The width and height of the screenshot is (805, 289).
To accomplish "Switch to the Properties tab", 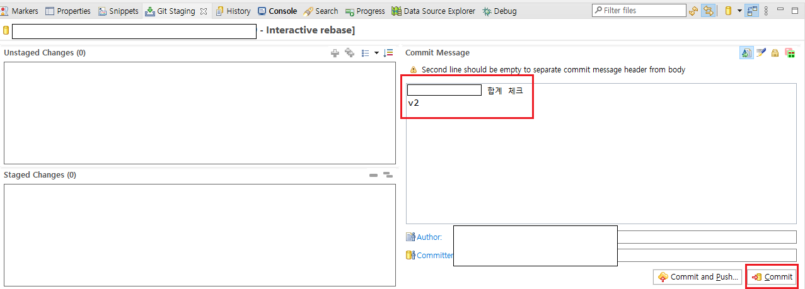I will click(68, 11).
